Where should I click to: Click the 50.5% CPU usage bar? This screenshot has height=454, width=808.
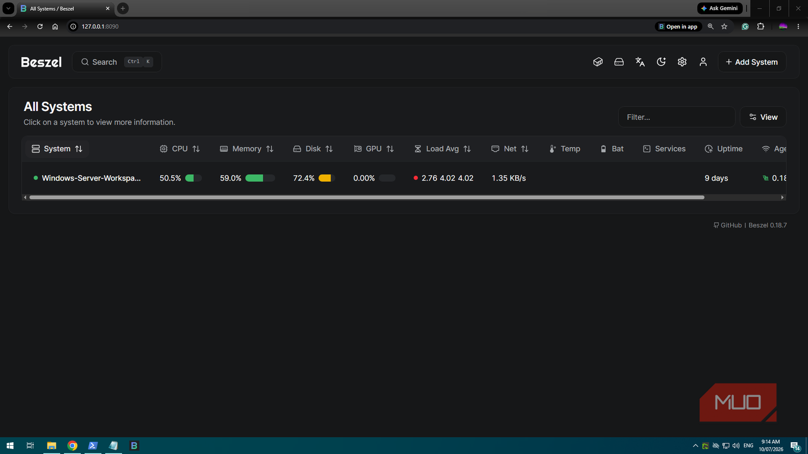[193, 178]
